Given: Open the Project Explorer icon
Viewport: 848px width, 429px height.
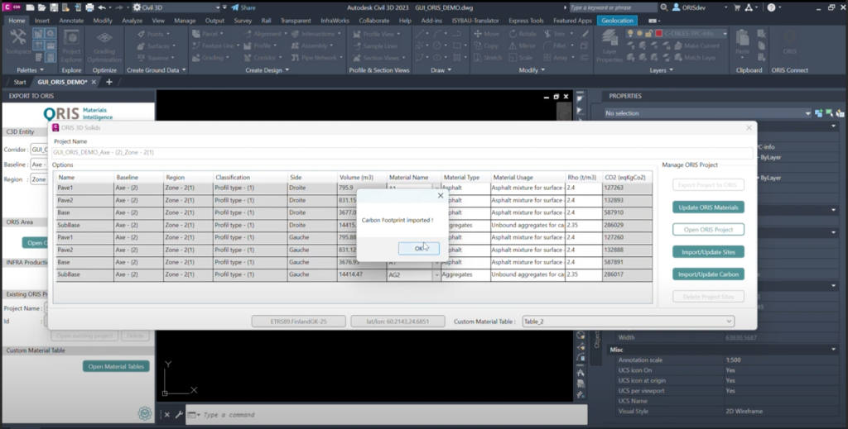Looking at the screenshot, I should (71, 45).
